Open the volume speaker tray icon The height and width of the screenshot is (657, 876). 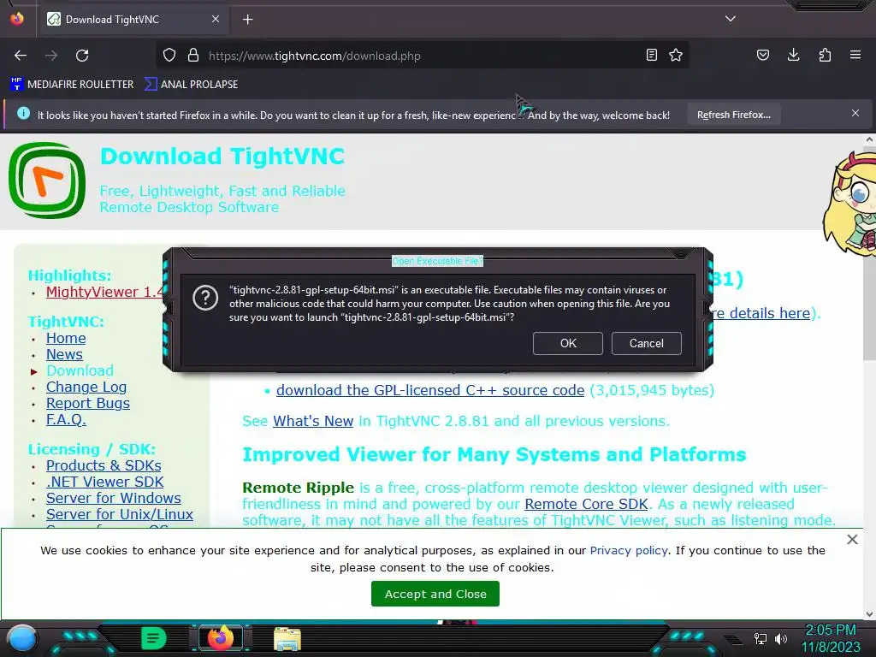pyautogui.click(x=781, y=638)
